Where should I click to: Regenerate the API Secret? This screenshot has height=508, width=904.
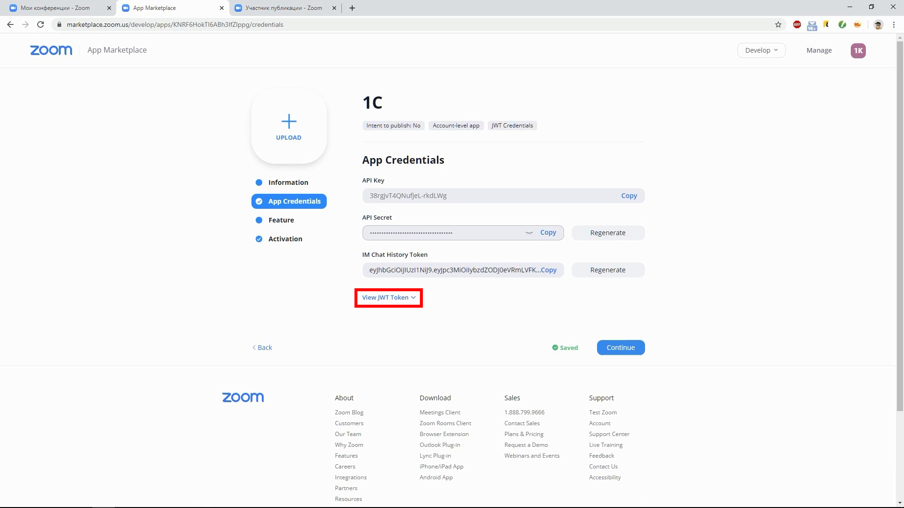coord(608,233)
